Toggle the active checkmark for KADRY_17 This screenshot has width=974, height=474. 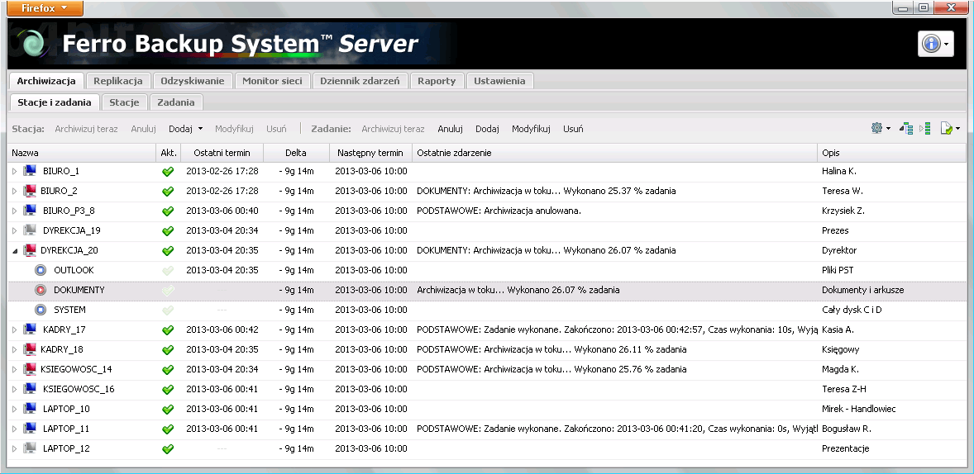[x=168, y=329]
